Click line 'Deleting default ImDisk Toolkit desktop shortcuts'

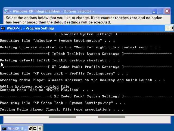(x=60, y=60)
